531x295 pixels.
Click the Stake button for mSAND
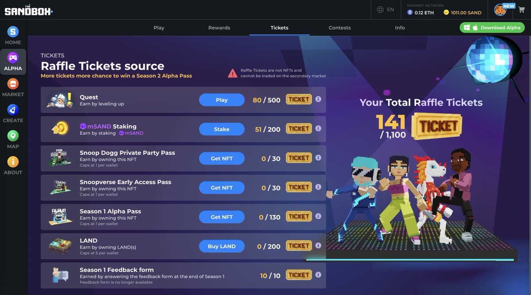click(222, 129)
